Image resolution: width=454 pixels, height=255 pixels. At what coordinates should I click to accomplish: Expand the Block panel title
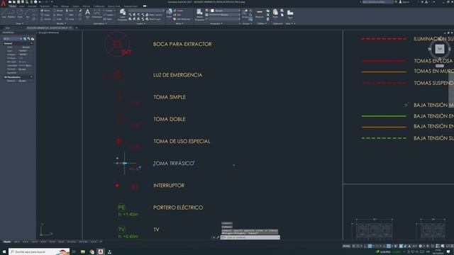179,23
